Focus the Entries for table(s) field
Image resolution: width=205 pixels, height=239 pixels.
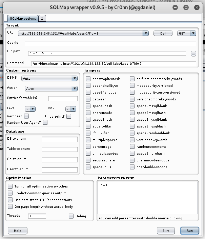[x=63, y=98]
